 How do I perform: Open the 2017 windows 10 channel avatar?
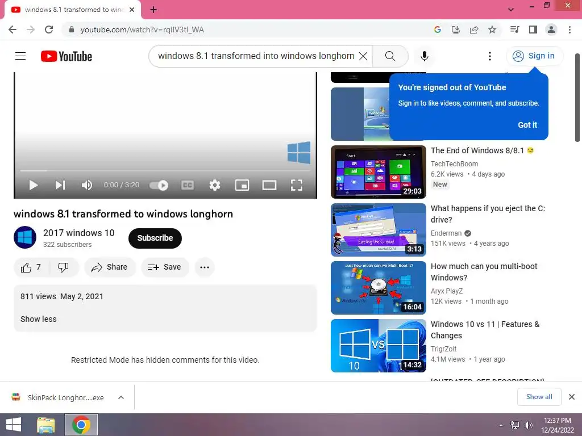pyautogui.click(x=25, y=237)
